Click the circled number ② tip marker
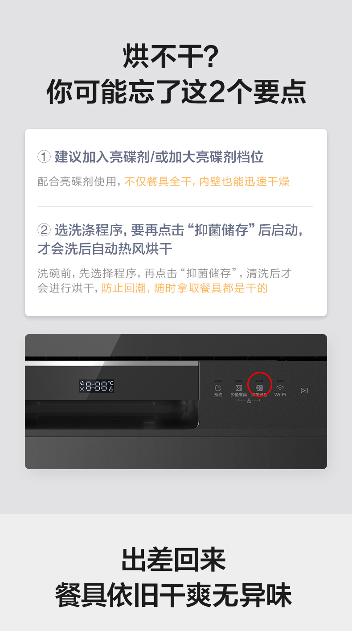Screen dimensions: 352x631 [x=44, y=230]
